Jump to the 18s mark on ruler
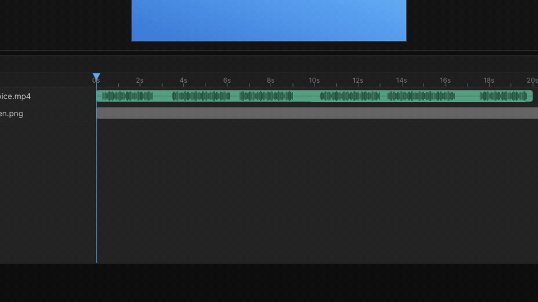The height and width of the screenshot is (302, 538). tap(489, 81)
